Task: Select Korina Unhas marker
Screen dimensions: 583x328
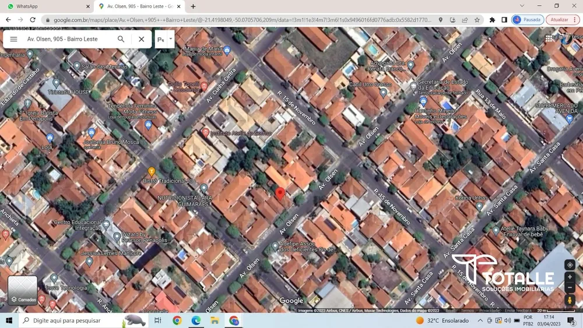Action: (x=480, y=207)
